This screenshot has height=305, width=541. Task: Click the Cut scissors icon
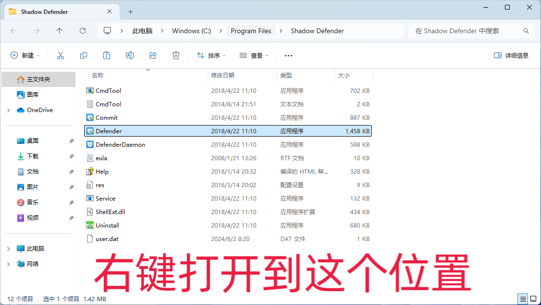pyautogui.click(x=61, y=55)
